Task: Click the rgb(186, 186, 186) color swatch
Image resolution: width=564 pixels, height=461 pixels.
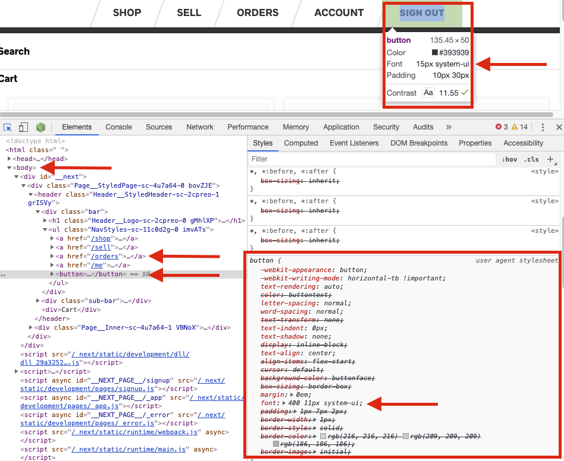Action: pos(276,444)
